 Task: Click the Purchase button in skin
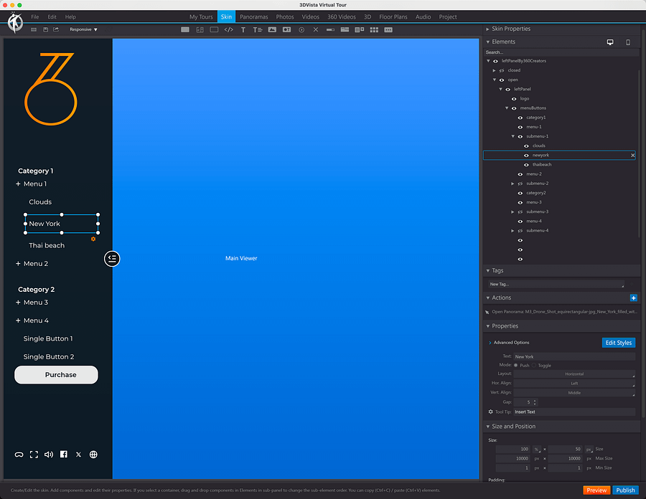click(57, 375)
